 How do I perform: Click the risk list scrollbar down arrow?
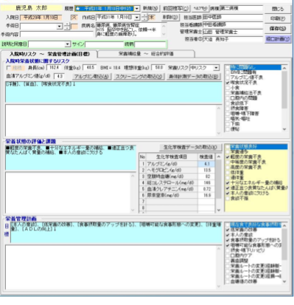click(x=284, y=129)
